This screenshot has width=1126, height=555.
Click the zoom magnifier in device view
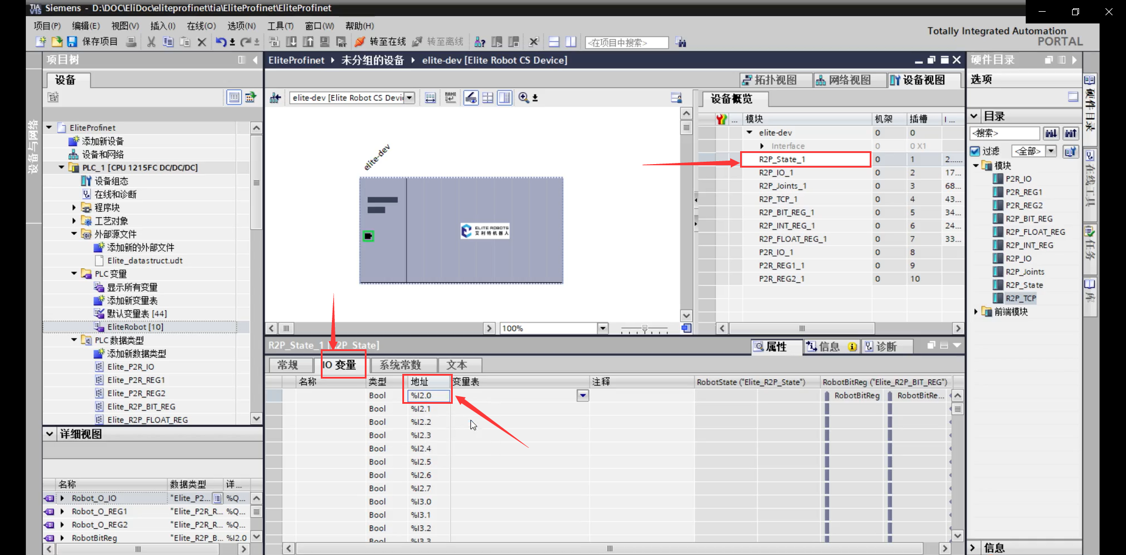(524, 98)
